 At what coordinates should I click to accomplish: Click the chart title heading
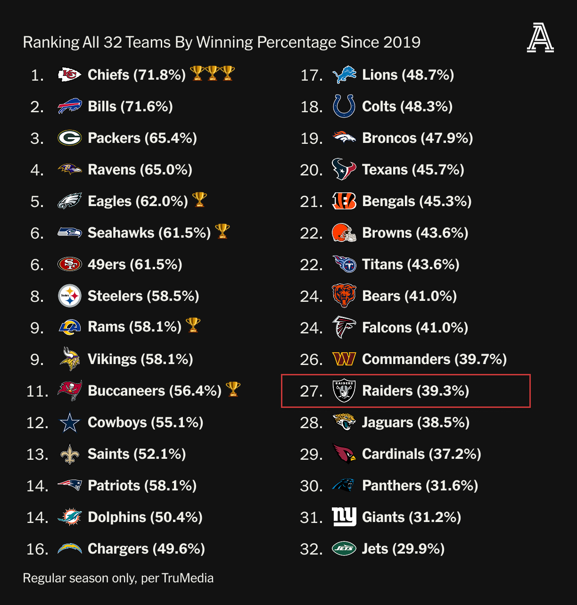coord(222,42)
